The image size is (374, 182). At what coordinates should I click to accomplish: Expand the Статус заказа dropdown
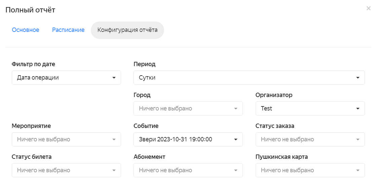310,139
